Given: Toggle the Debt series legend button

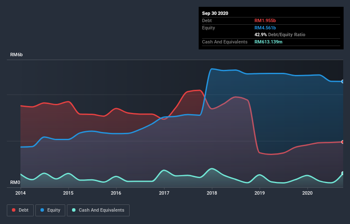Looking at the screenshot, I should pos(20,210).
